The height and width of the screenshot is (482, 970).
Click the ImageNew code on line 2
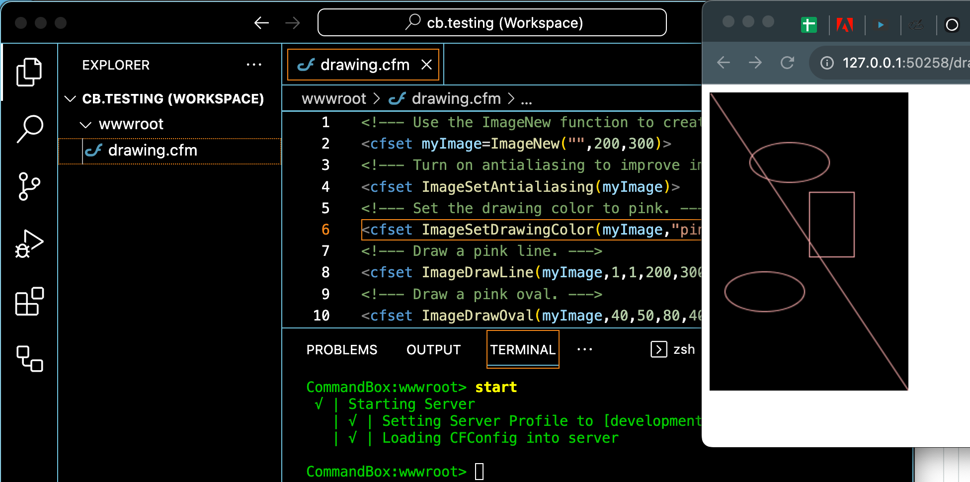coord(516,144)
